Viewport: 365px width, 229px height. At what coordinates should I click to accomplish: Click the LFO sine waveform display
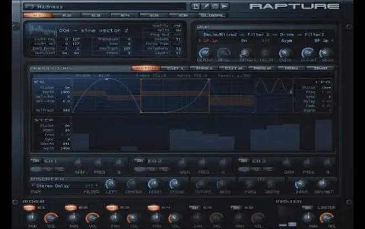tap(274, 87)
